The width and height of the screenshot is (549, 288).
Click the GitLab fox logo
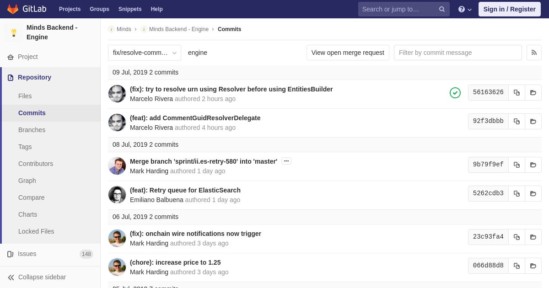point(13,9)
